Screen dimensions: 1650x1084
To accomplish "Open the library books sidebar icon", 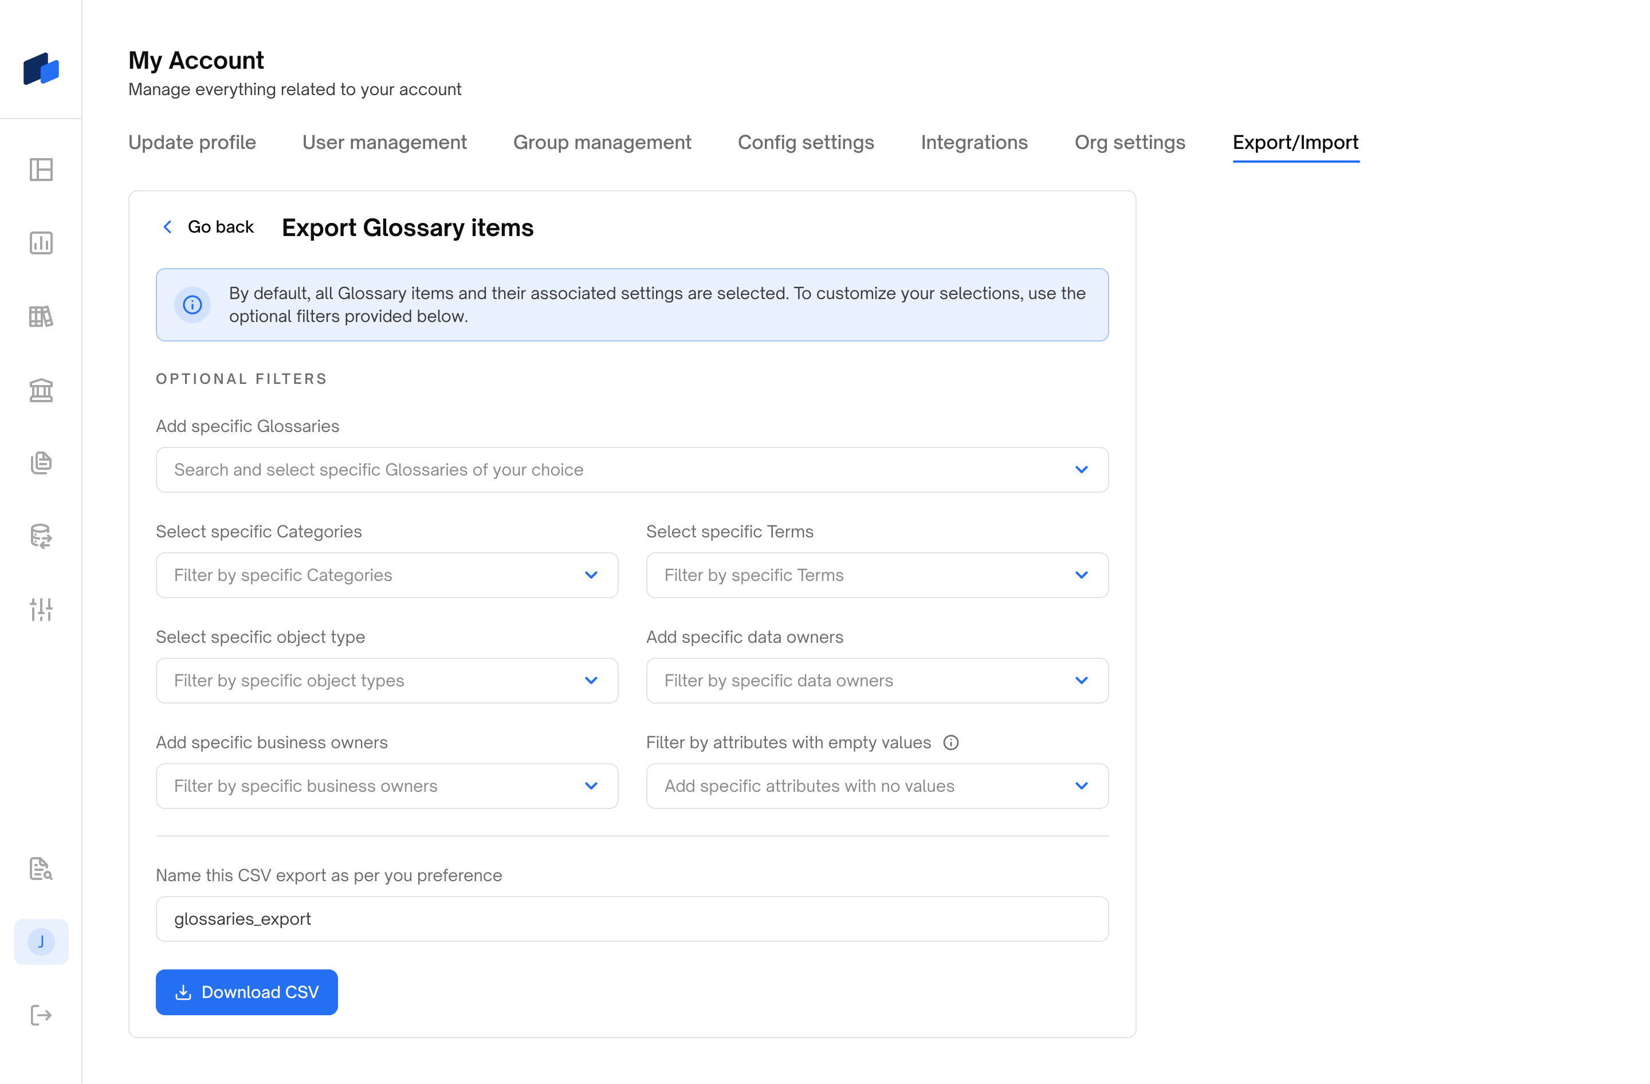I will coord(41,317).
